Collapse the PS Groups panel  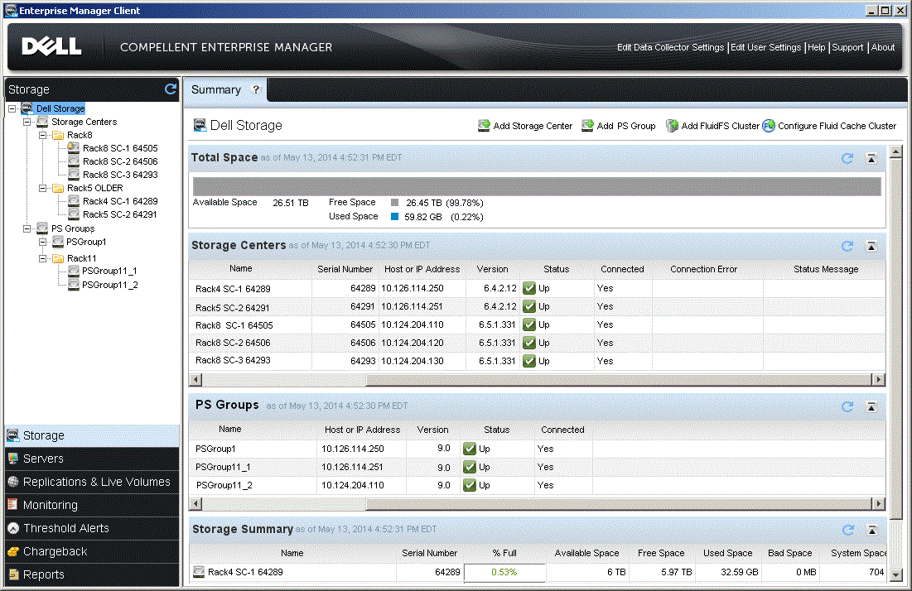(x=871, y=406)
